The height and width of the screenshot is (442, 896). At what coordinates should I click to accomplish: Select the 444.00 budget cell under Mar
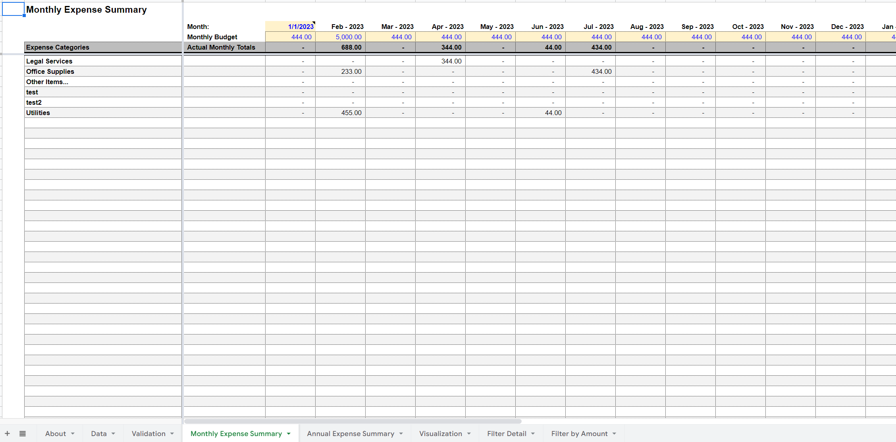390,37
